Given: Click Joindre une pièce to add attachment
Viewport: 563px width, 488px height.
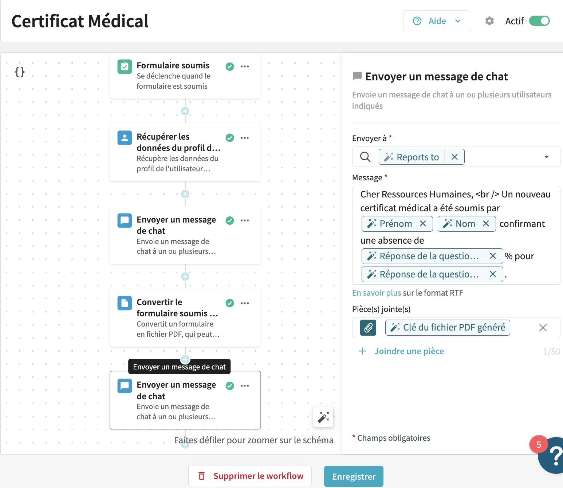Looking at the screenshot, I should (x=409, y=351).
